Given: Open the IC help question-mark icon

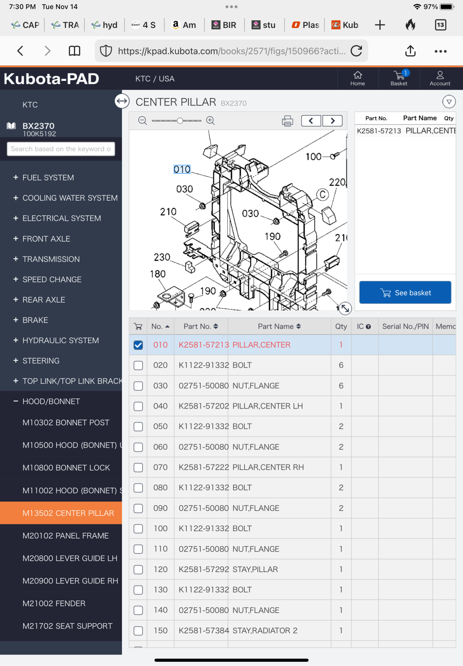Looking at the screenshot, I should pos(368,327).
